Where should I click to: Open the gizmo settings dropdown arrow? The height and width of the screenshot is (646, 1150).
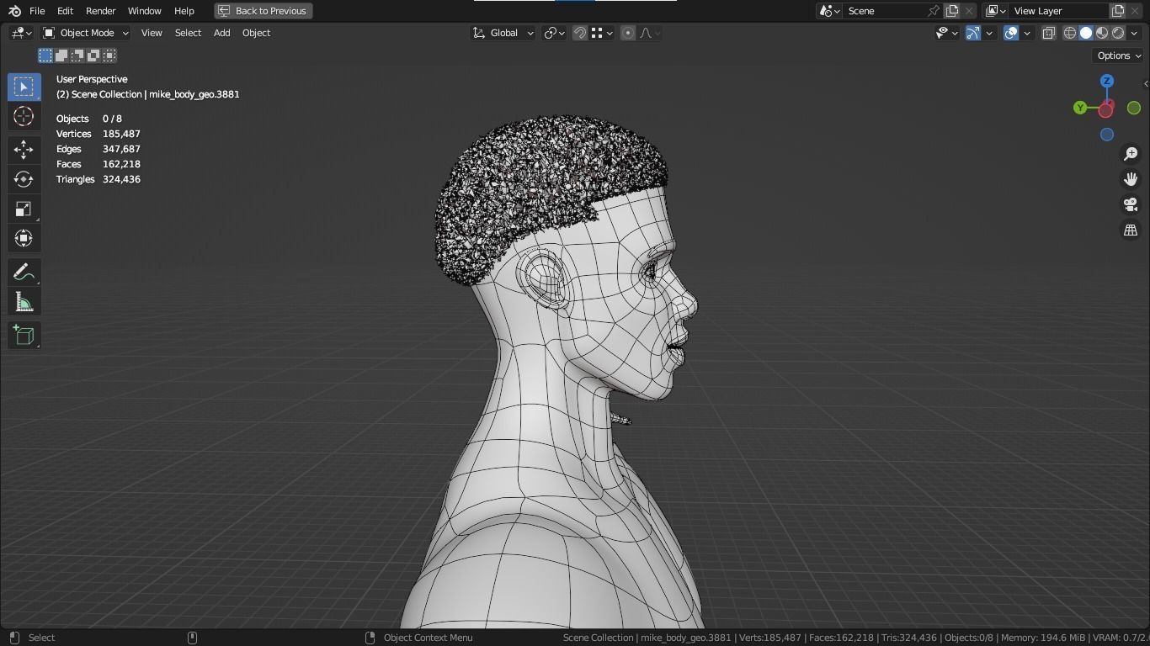tap(989, 33)
